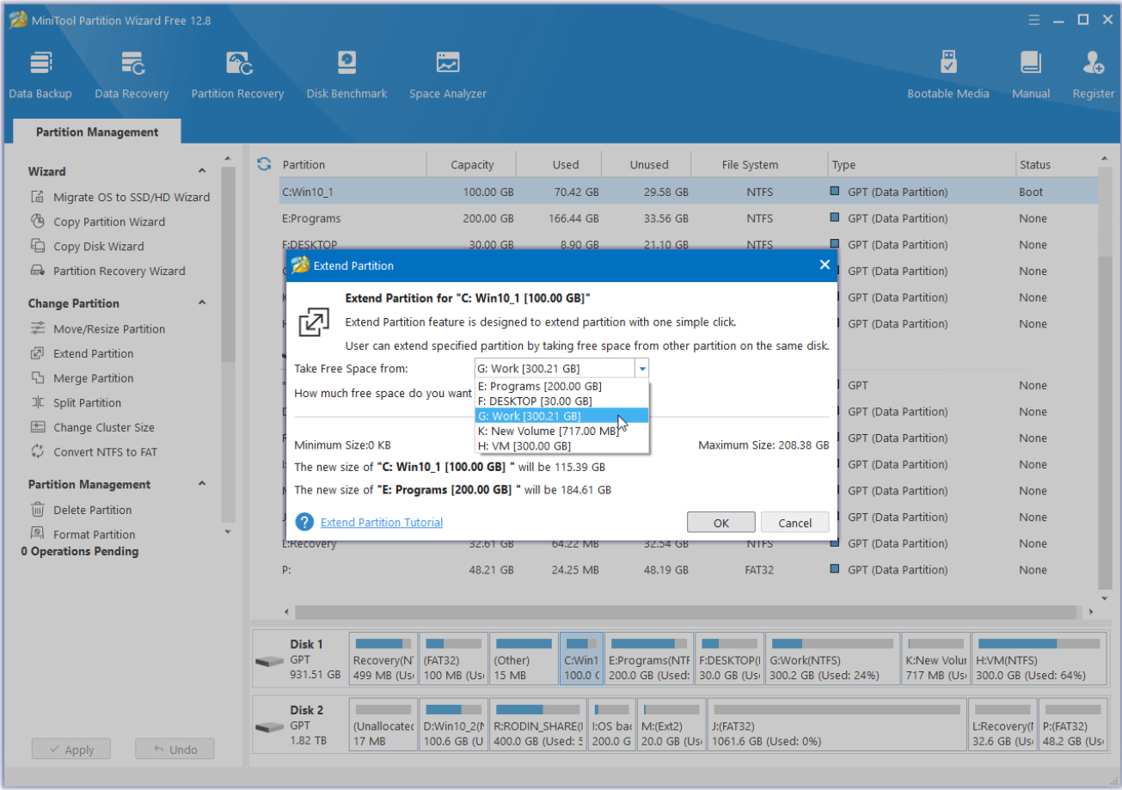The height and width of the screenshot is (790, 1122).
Task: Start the Disk Benchmark tool
Action: (346, 75)
